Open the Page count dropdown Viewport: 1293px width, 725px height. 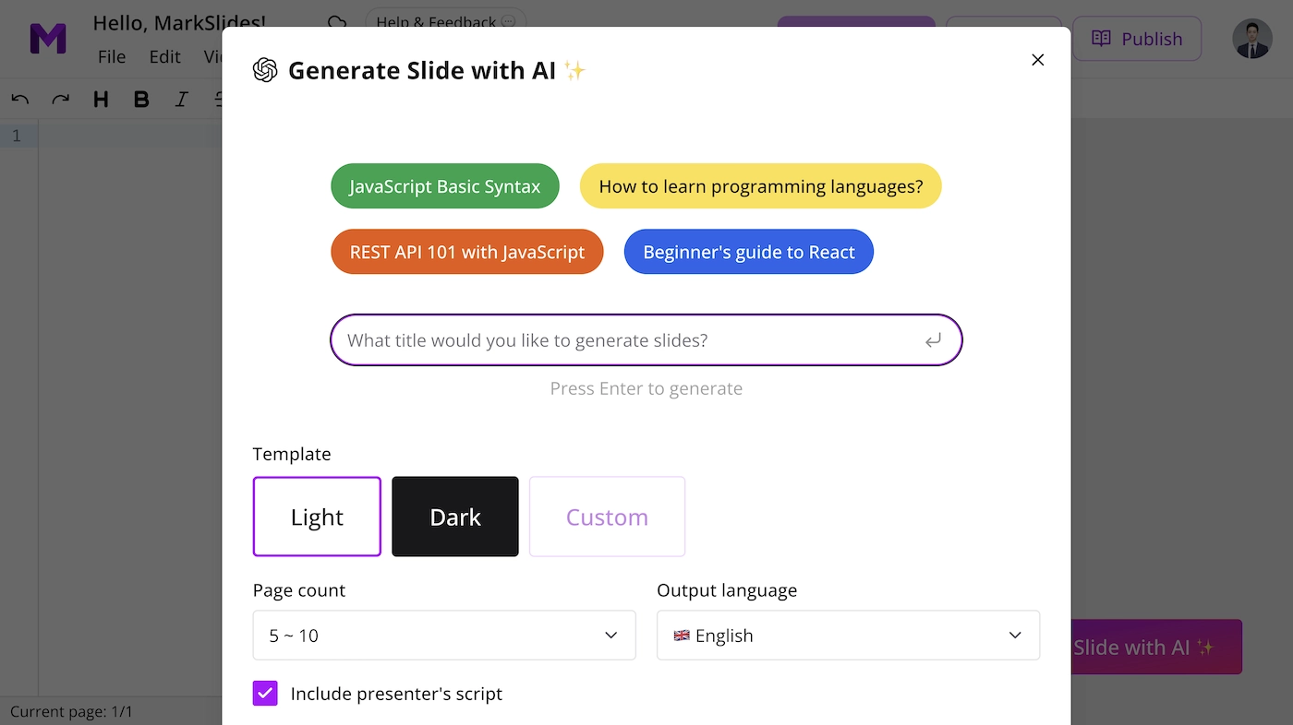(x=444, y=635)
